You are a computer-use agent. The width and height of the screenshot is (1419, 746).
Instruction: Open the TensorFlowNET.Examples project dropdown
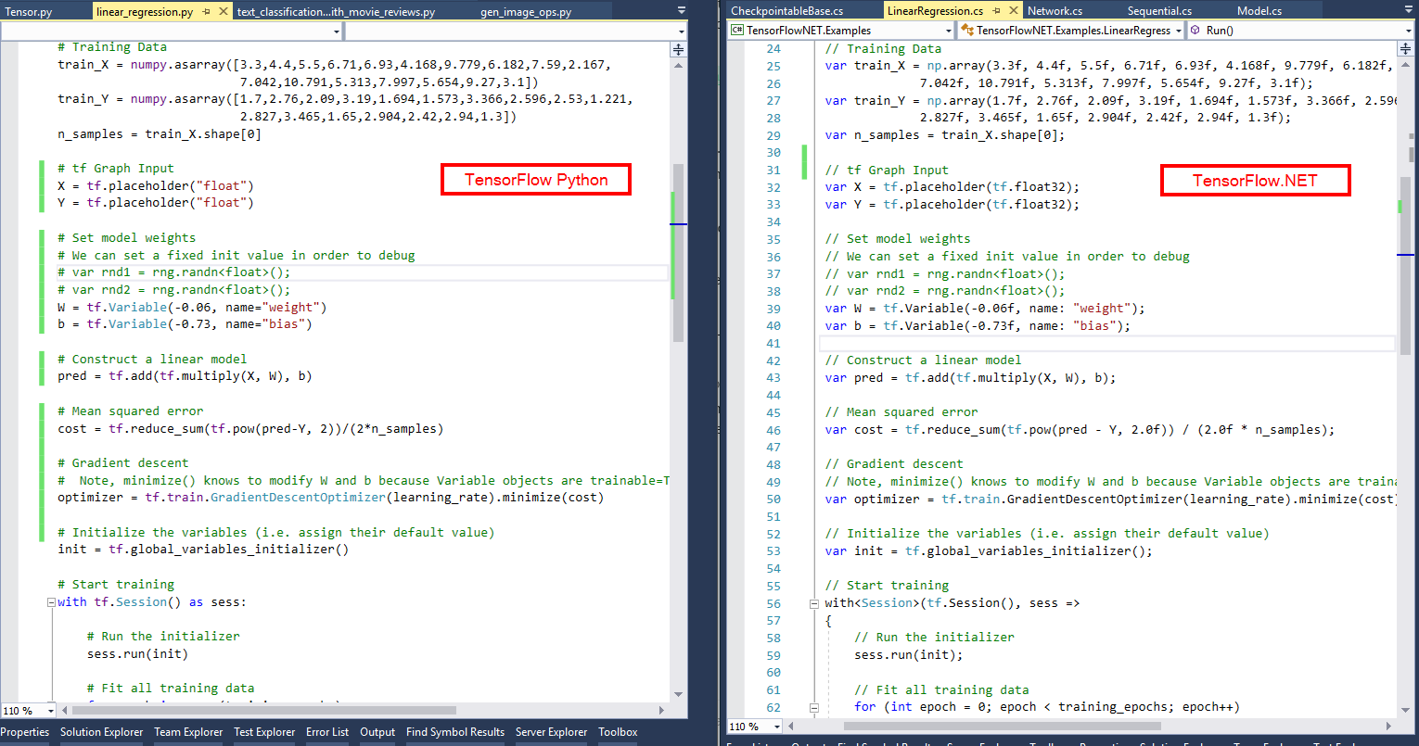tap(948, 31)
